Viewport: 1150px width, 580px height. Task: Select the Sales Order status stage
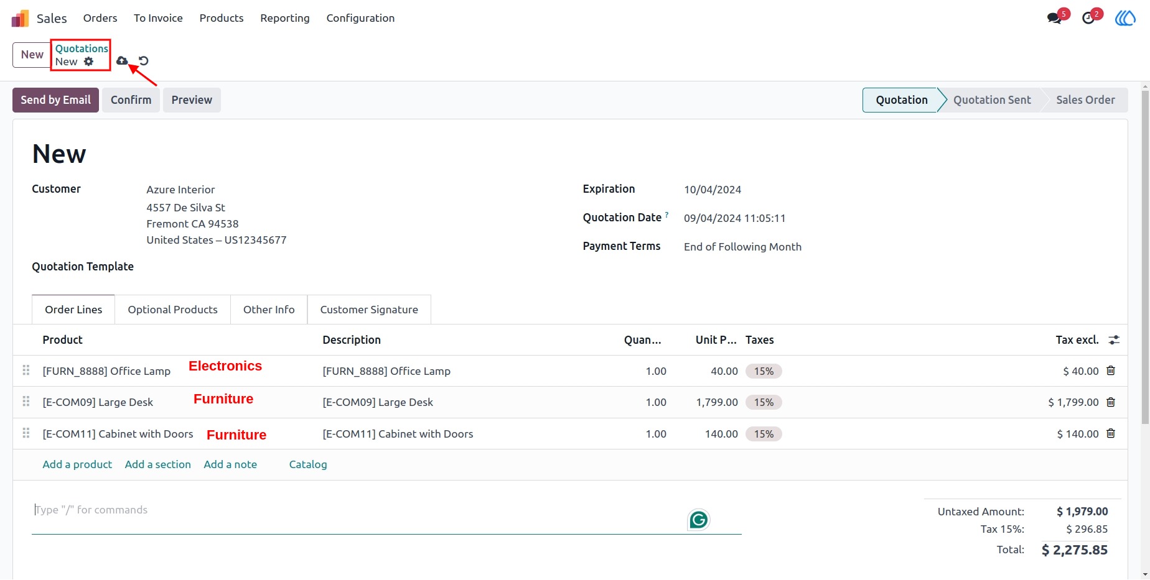click(x=1085, y=100)
